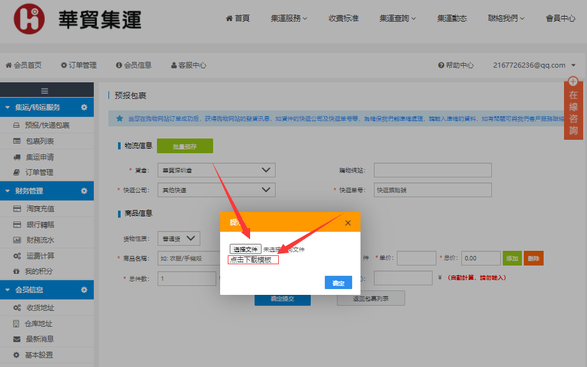Screen dimensions: 587x367
Task: Click gear icon beside 会员信息
Action: tap(84, 290)
